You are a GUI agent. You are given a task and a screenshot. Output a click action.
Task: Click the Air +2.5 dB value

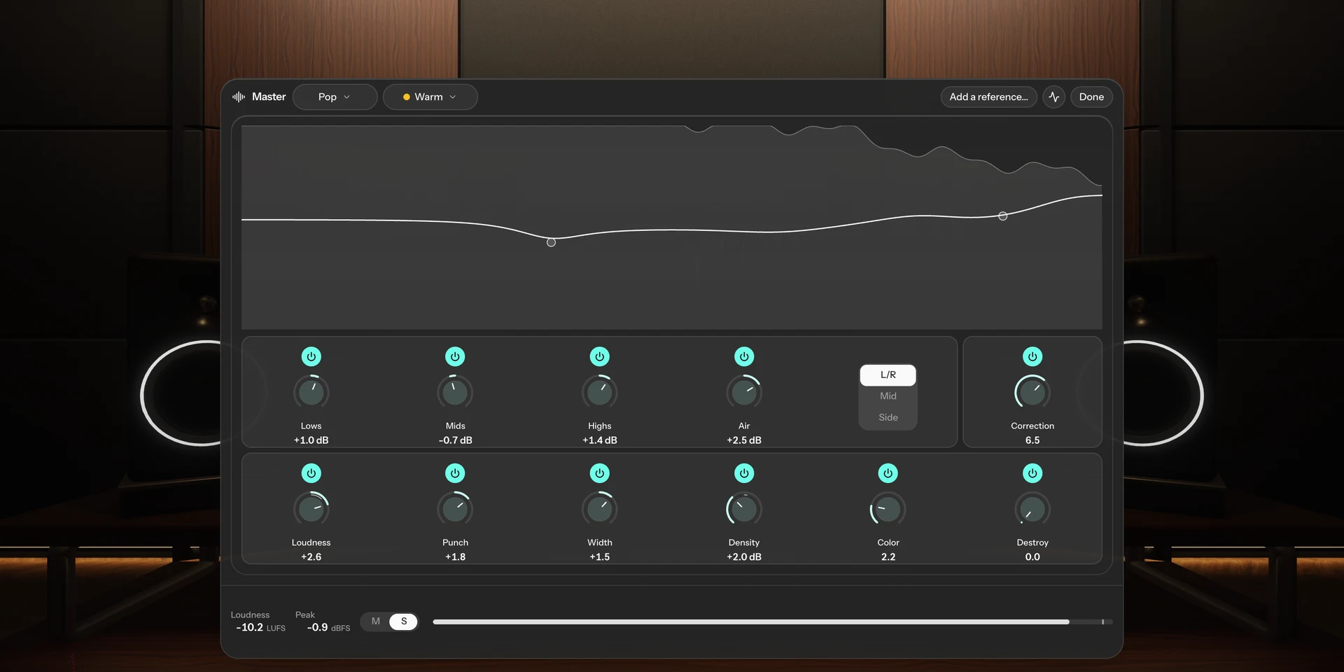pos(744,440)
